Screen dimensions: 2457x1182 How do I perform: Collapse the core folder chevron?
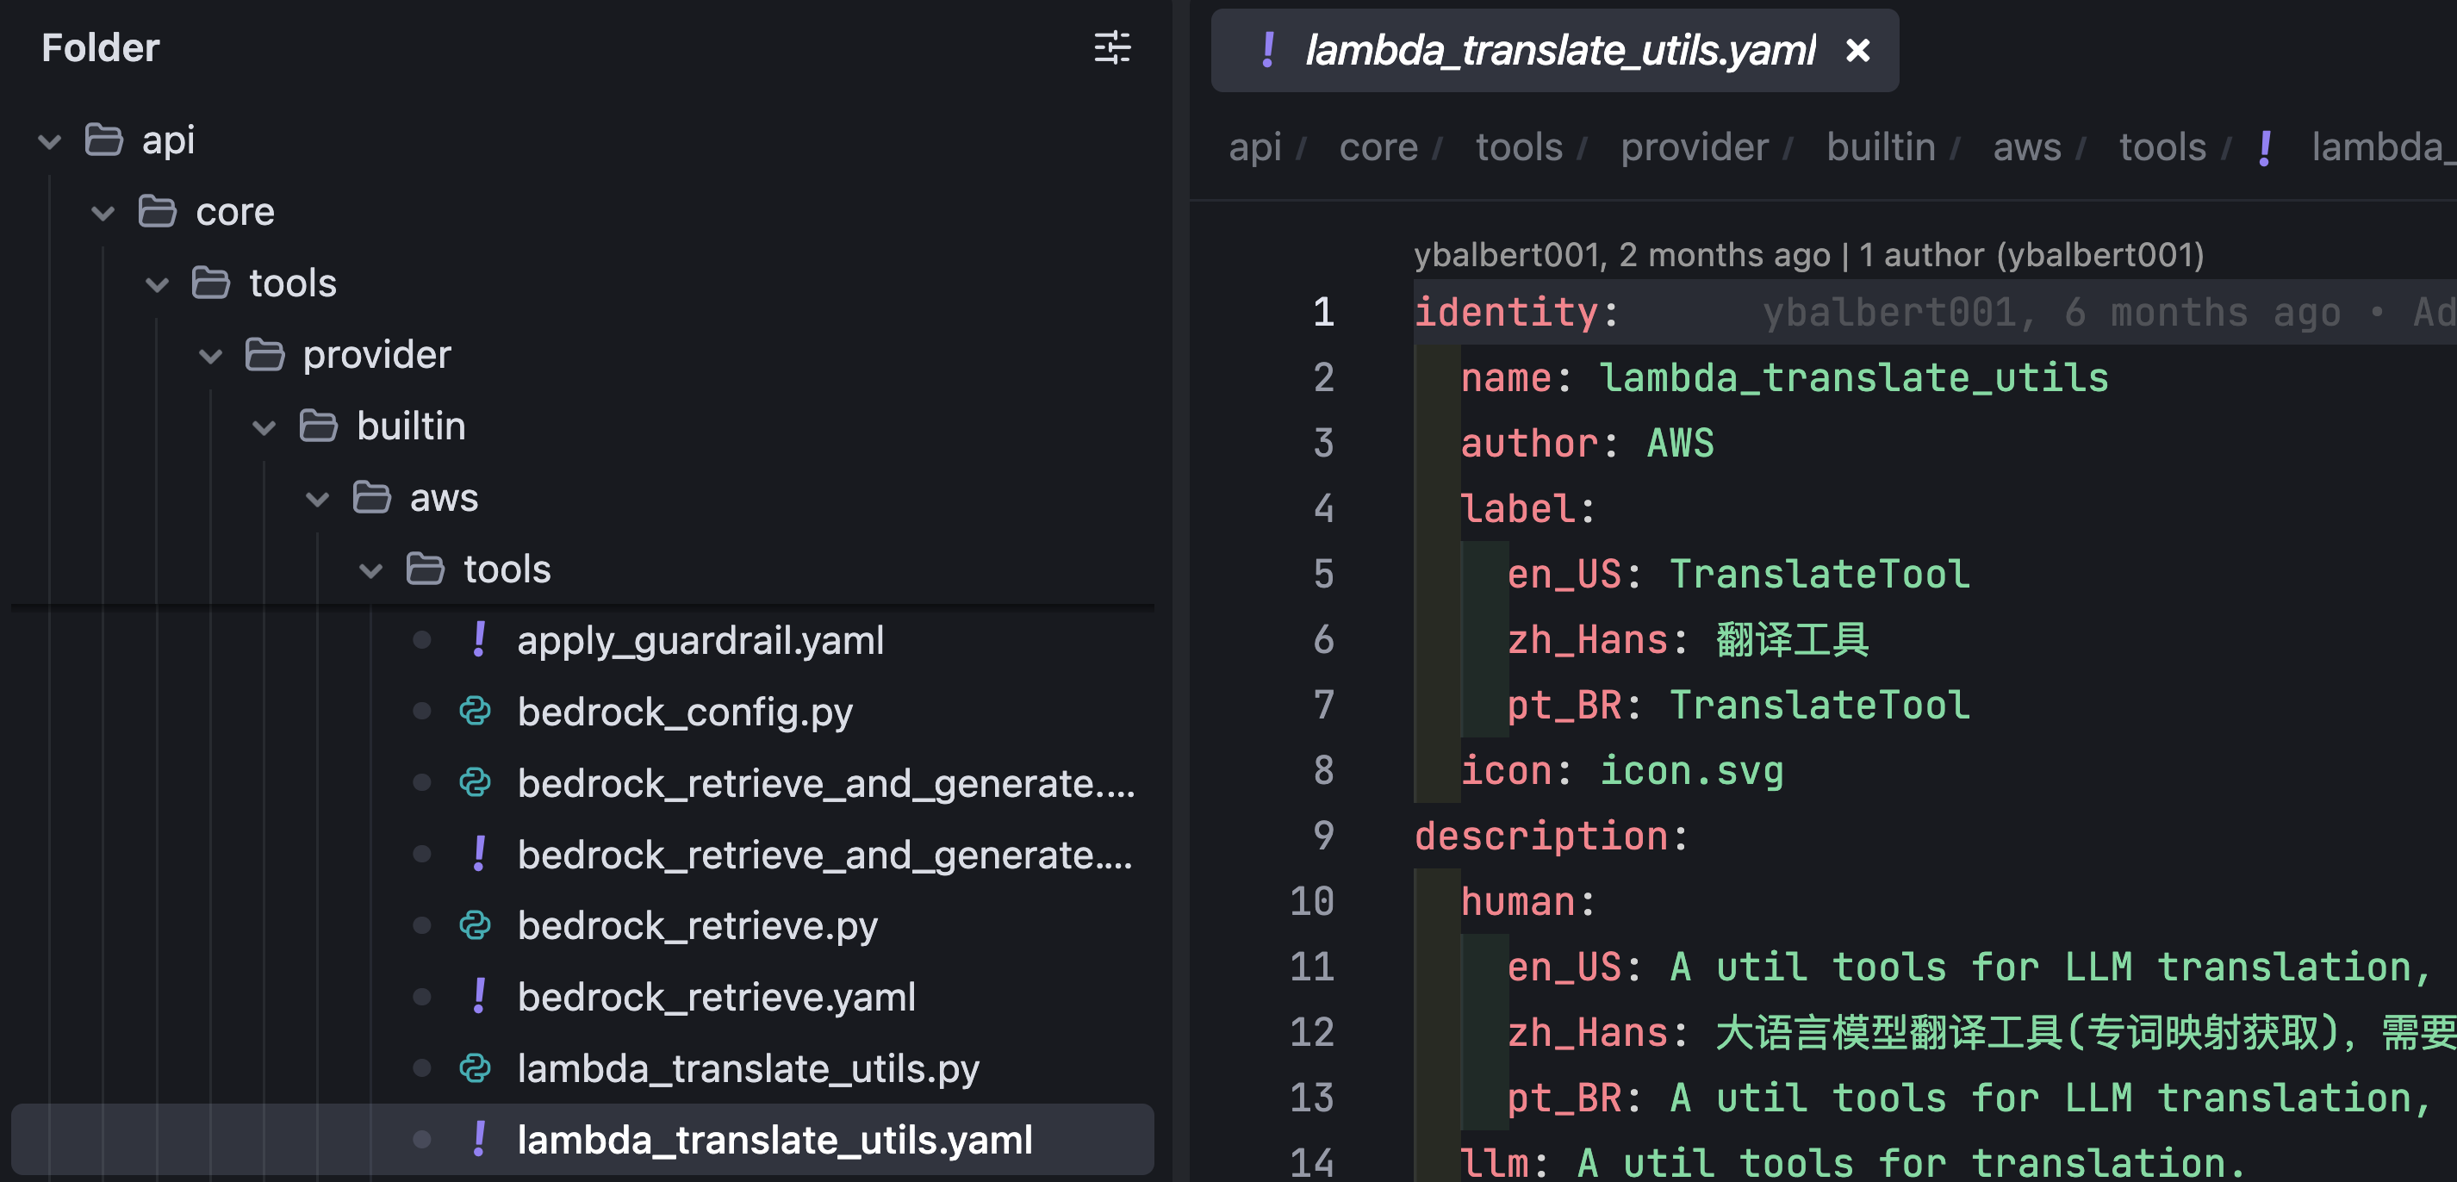103,212
